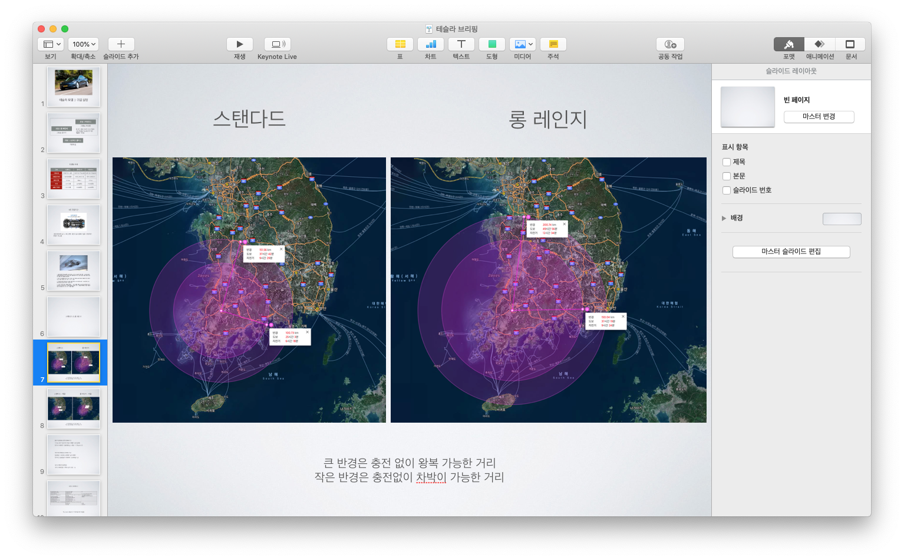This screenshot has height=560, width=904.
Task: Enable the 슬라이드 번호 checkbox
Action: coord(727,190)
